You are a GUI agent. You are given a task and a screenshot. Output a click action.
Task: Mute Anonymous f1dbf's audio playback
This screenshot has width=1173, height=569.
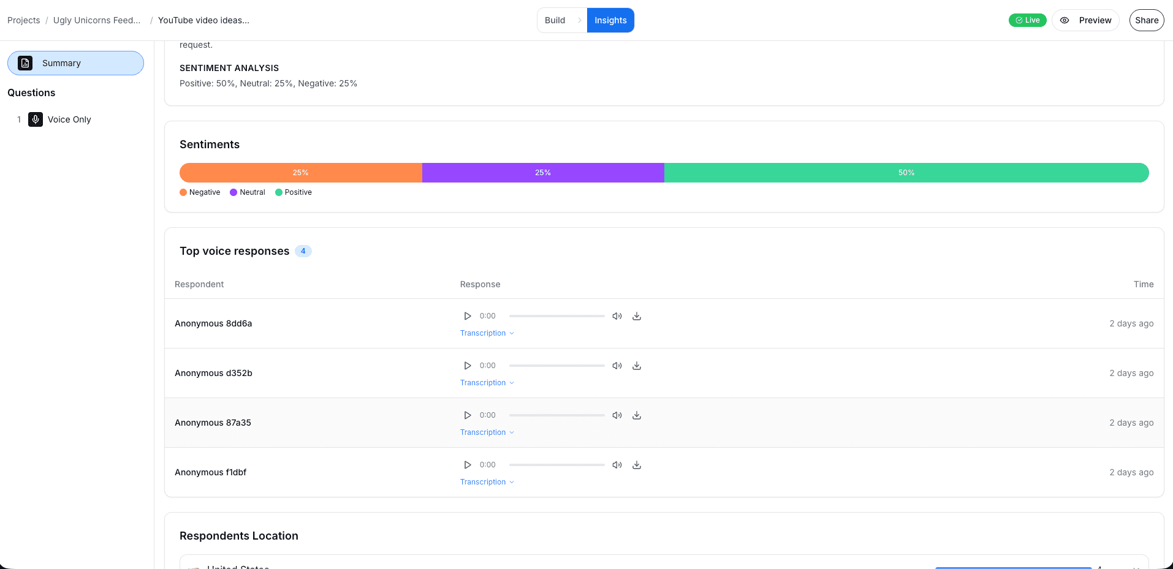pyautogui.click(x=617, y=465)
